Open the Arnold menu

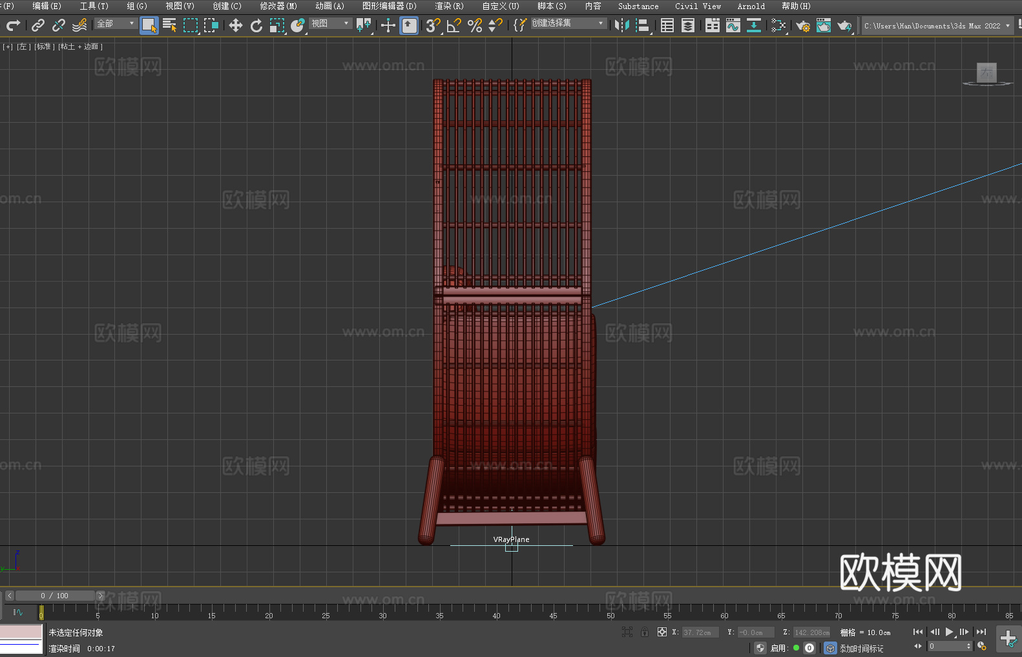coord(751,6)
